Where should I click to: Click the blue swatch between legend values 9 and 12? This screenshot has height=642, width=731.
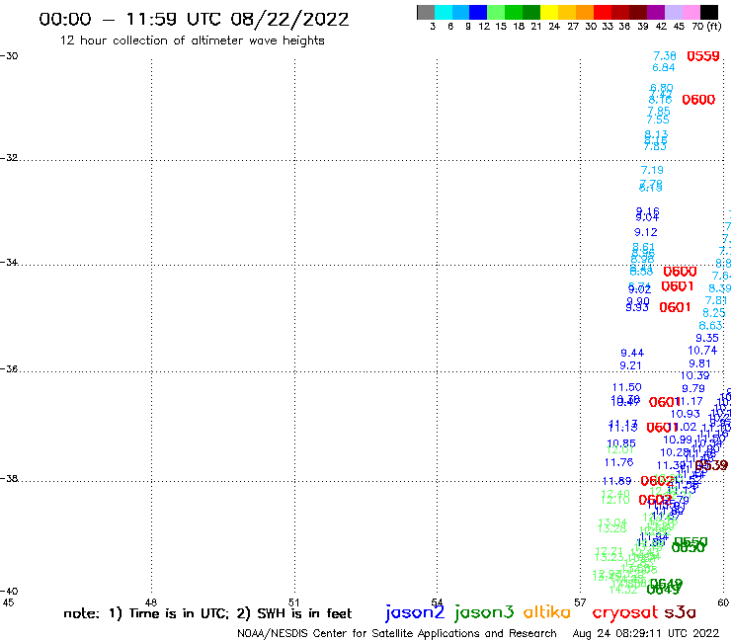click(x=478, y=12)
